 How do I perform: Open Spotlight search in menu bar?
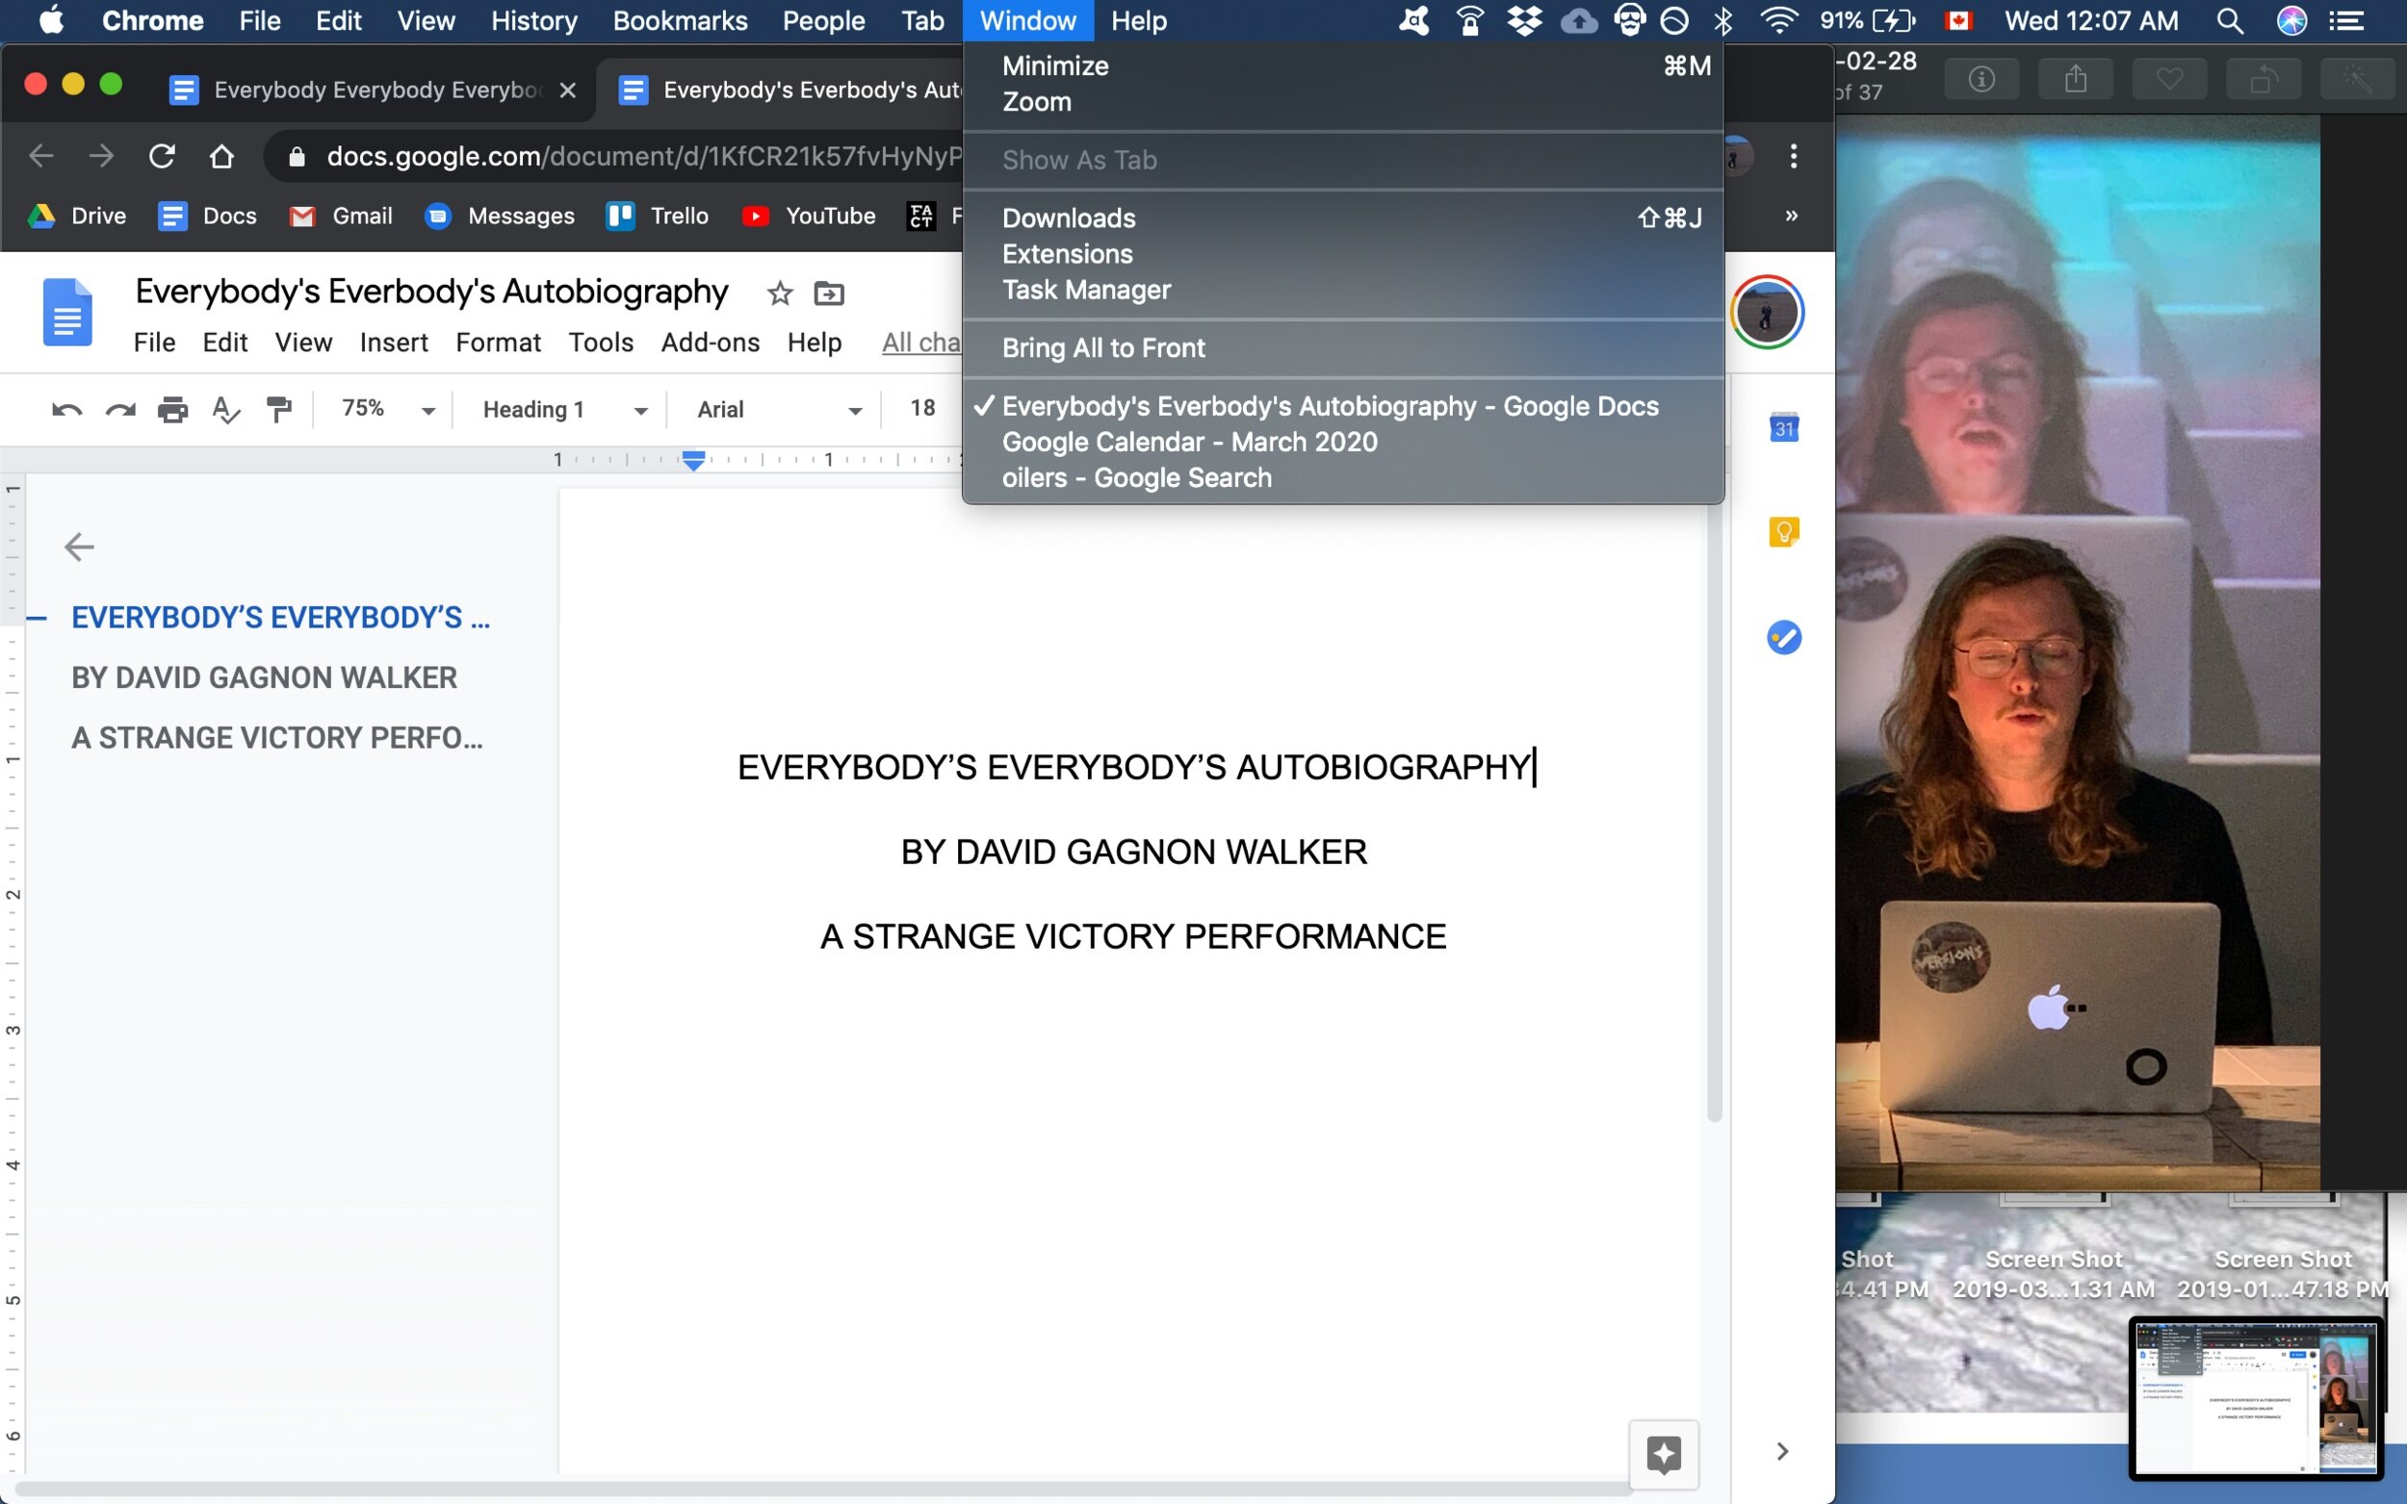2230,21
